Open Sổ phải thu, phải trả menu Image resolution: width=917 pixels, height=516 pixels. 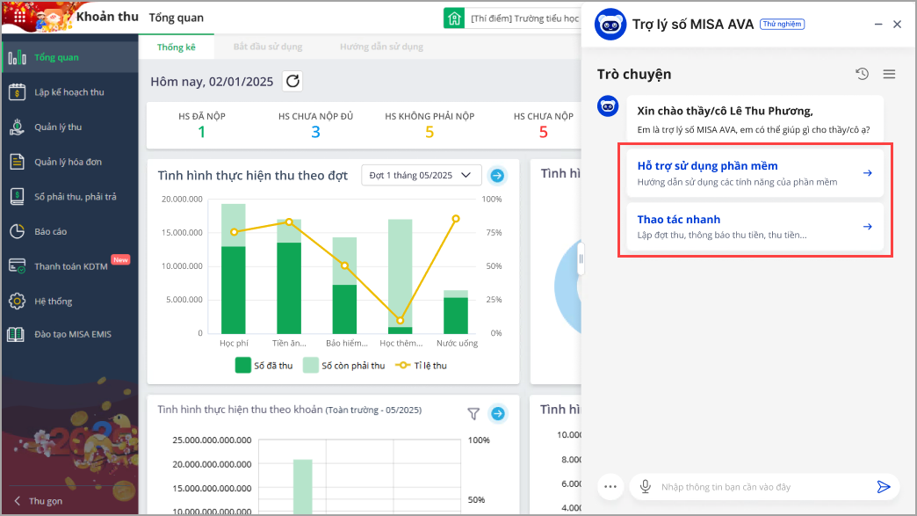[x=70, y=197]
